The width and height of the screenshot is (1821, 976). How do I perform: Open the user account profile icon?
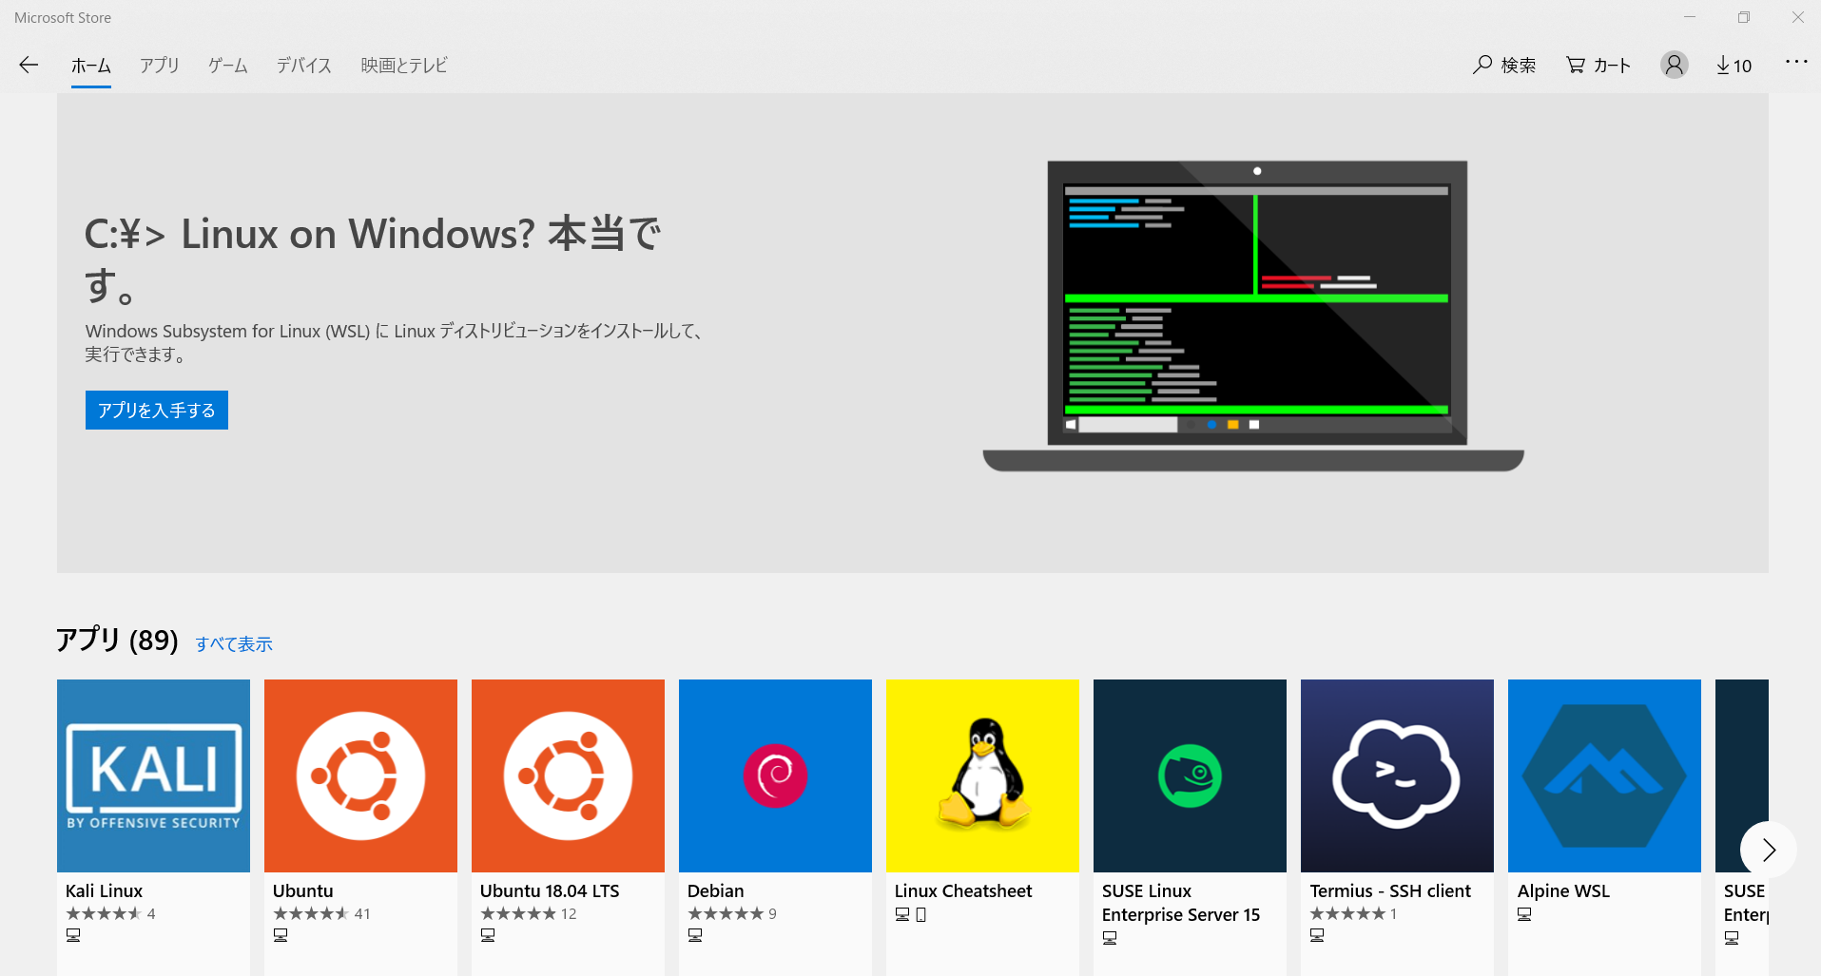point(1675,65)
